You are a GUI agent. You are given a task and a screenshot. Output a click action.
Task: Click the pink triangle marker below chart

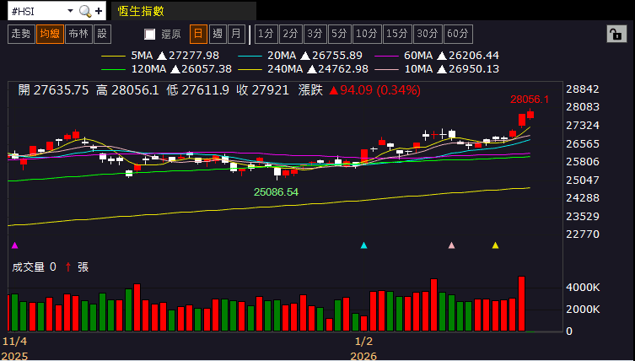pyautogui.click(x=451, y=245)
